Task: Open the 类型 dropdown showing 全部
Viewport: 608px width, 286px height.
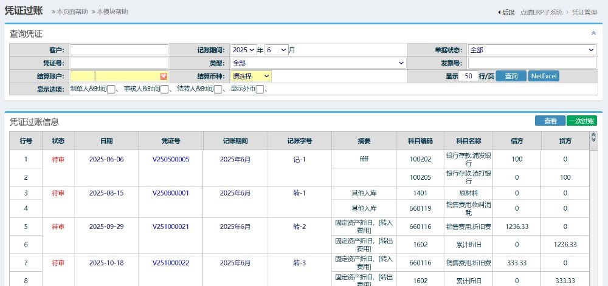Action: pos(318,63)
